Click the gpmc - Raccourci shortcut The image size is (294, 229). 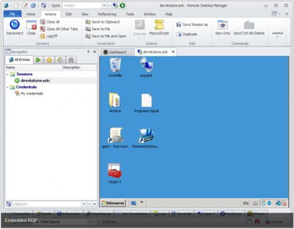pos(115,138)
